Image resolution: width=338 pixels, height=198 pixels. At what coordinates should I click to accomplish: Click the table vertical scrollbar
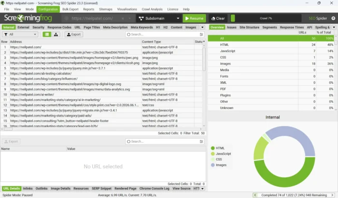click(x=204, y=59)
